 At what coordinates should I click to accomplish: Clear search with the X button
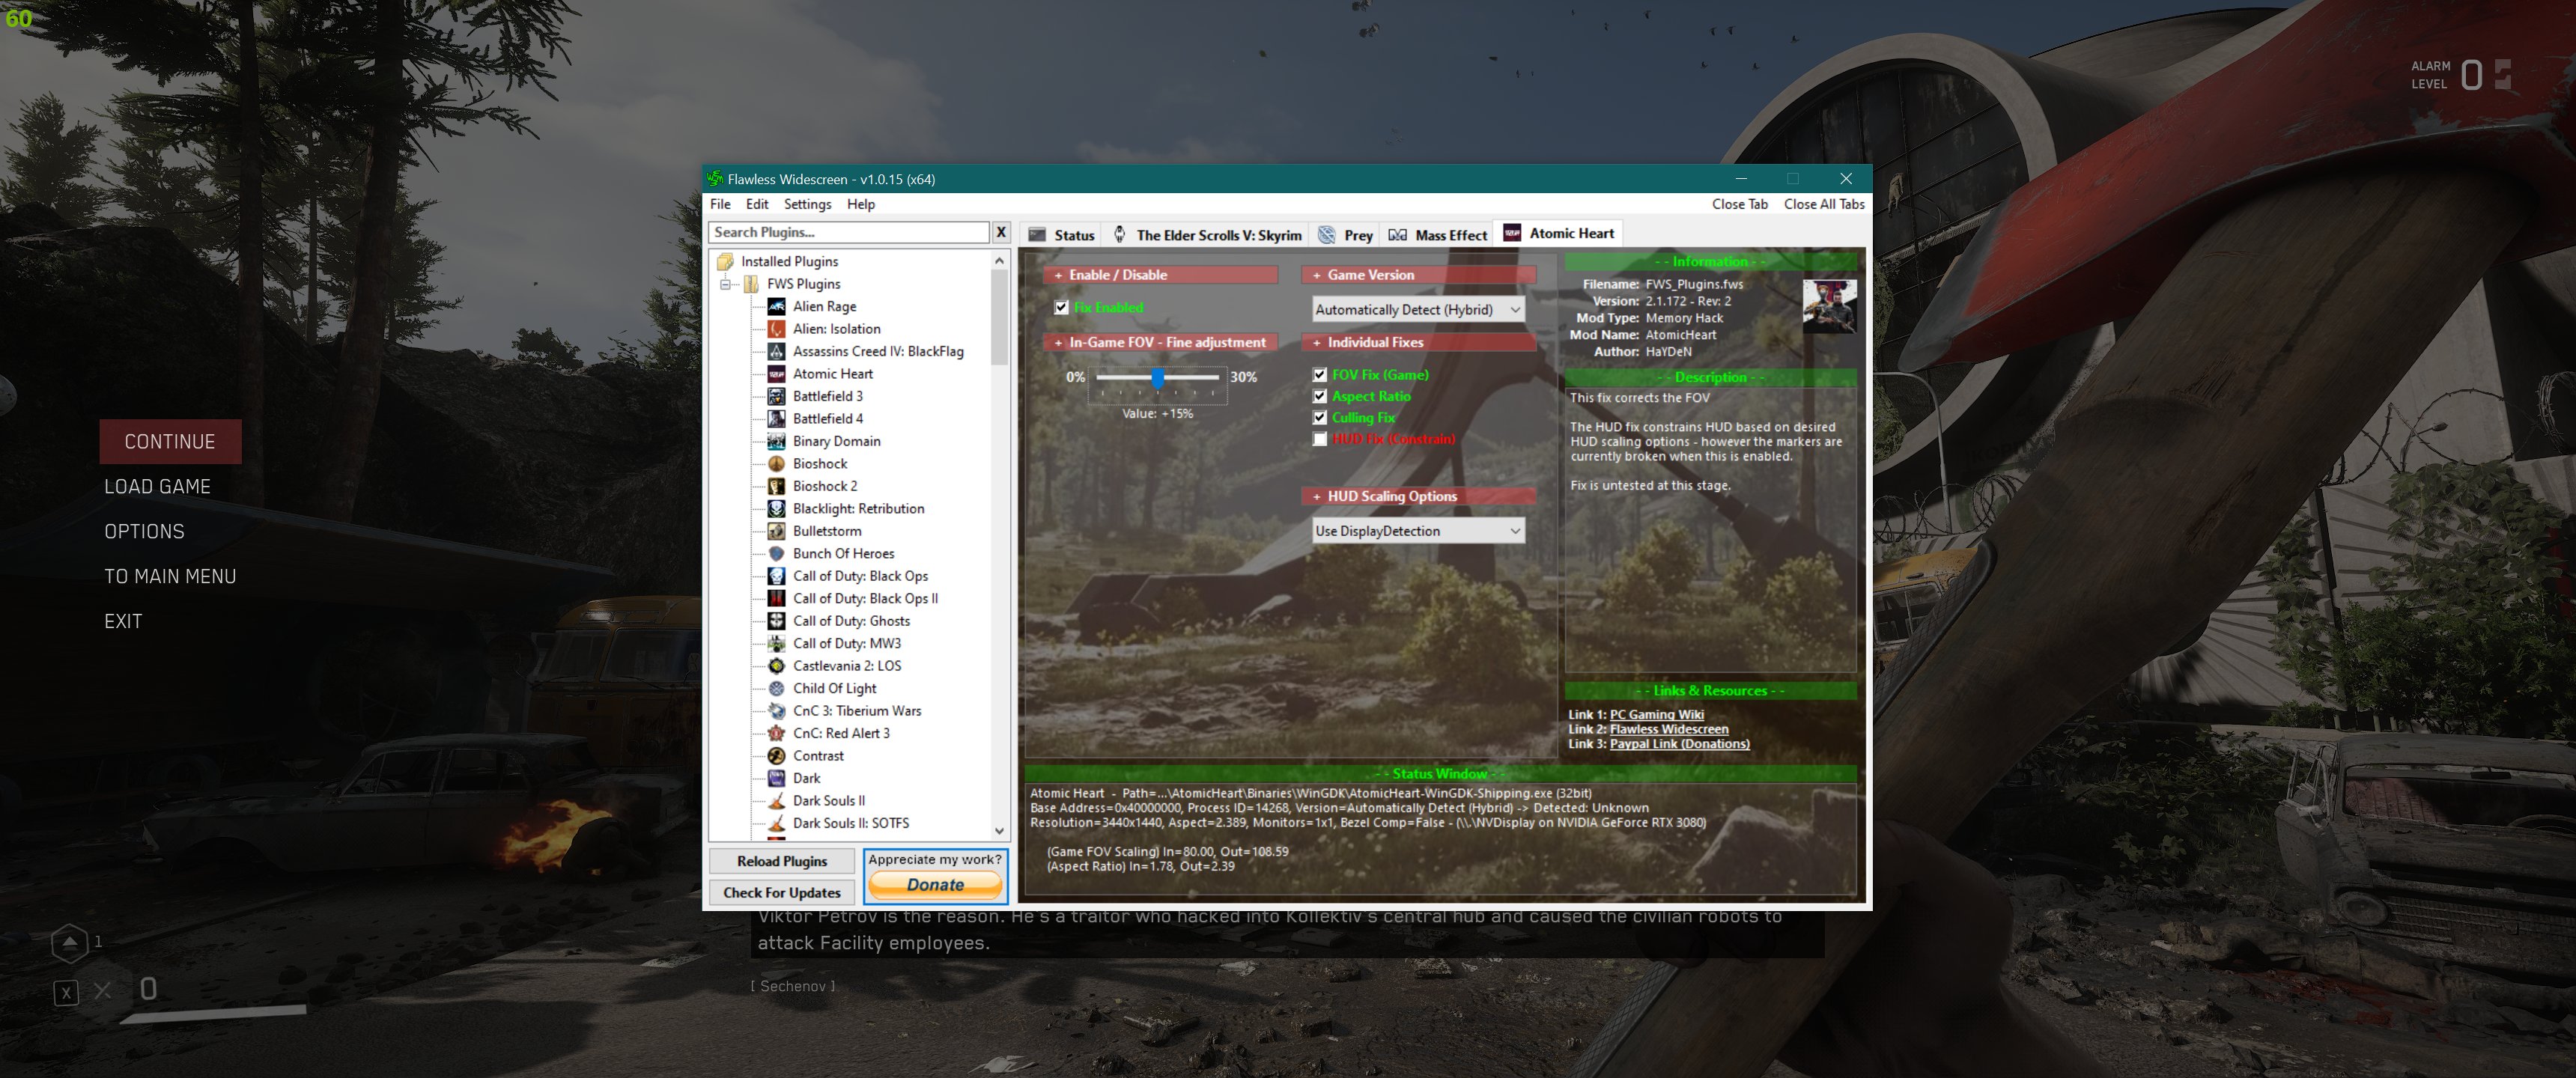(x=1000, y=232)
